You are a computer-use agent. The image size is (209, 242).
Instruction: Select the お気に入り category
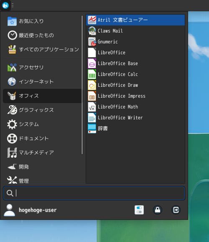(x=42, y=21)
